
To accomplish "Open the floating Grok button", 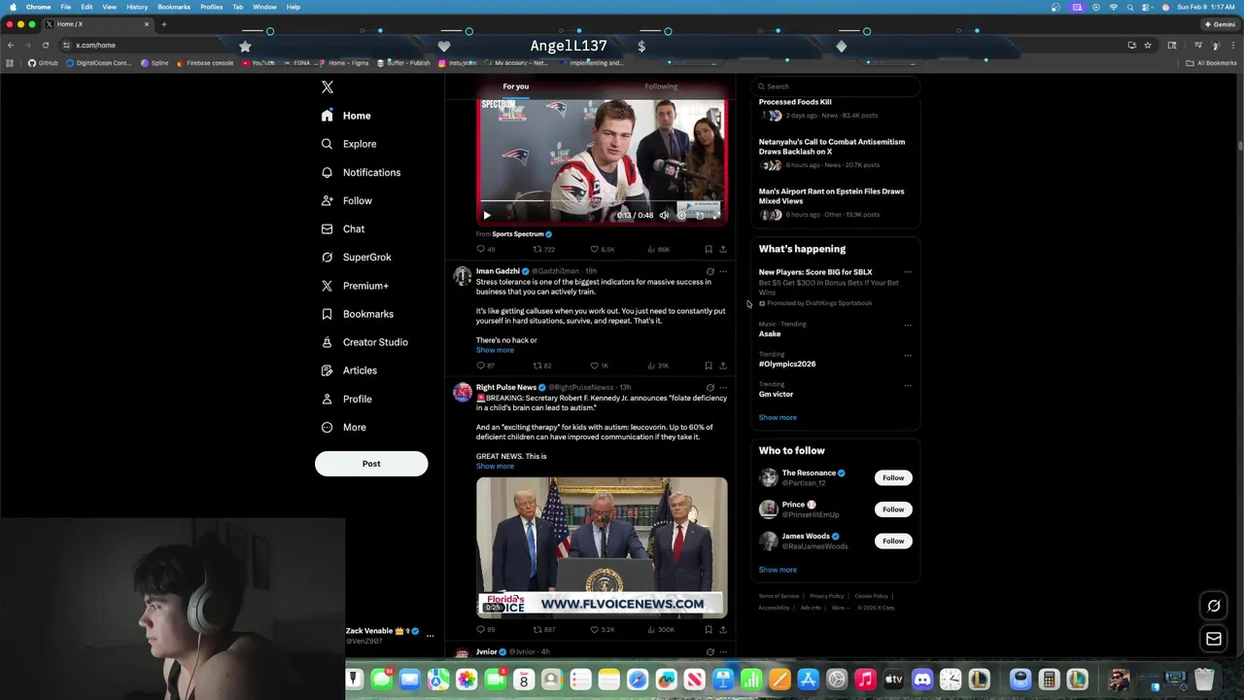I will (1214, 607).
